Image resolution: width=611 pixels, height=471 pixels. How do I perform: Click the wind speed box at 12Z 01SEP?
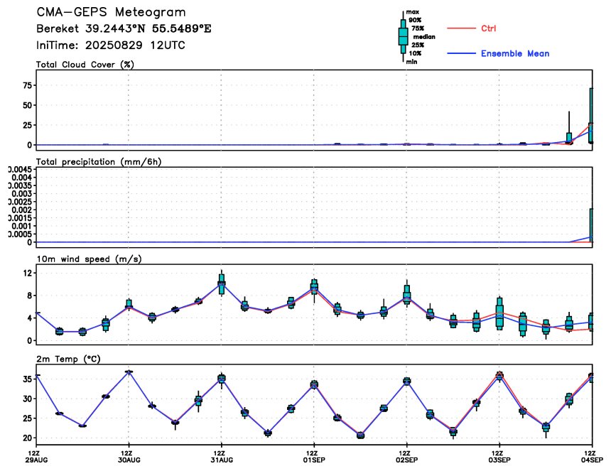[x=314, y=288]
